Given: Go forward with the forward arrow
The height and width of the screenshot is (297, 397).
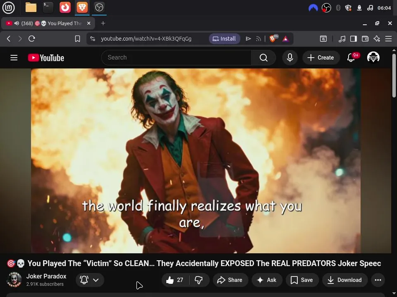Looking at the screenshot, I should (x=20, y=39).
